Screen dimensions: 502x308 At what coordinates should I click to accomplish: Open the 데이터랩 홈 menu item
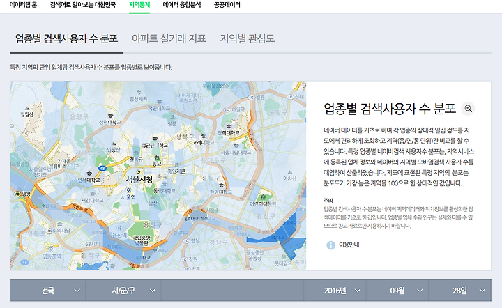click(x=23, y=5)
